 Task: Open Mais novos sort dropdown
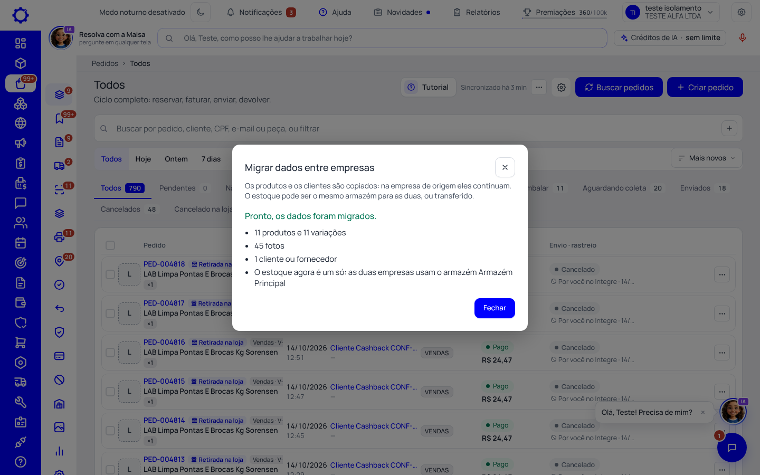coord(707,158)
